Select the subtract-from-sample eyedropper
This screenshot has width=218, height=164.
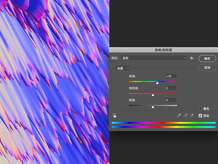[x=192, y=116]
